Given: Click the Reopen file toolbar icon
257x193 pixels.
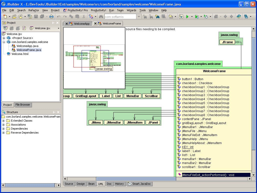Looking at the screenshot, I should tap(20, 16).
